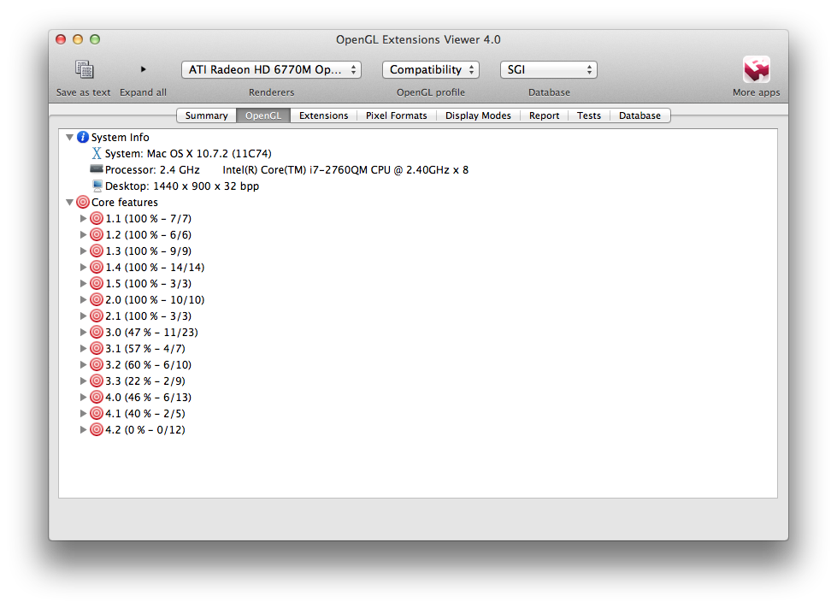Open the Compatibility OpenGL profile dropdown
The width and height of the screenshot is (837, 608).
pos(430,70)
